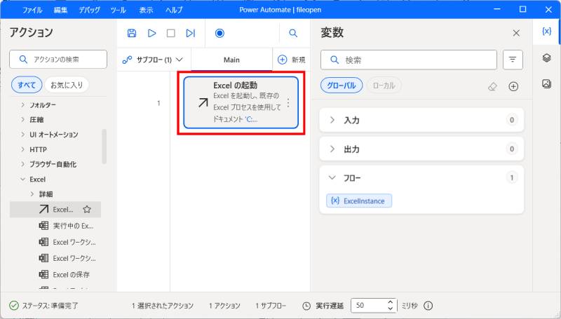
Task: Decrease the run delay stepper down arrow
Action: click(391, 309)
